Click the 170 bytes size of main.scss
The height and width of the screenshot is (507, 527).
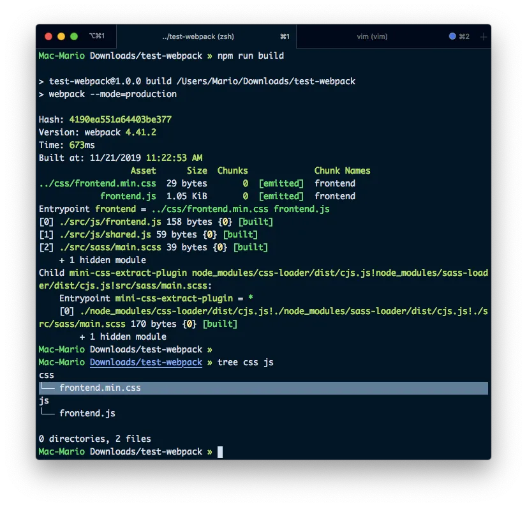[x=153, y=324]
